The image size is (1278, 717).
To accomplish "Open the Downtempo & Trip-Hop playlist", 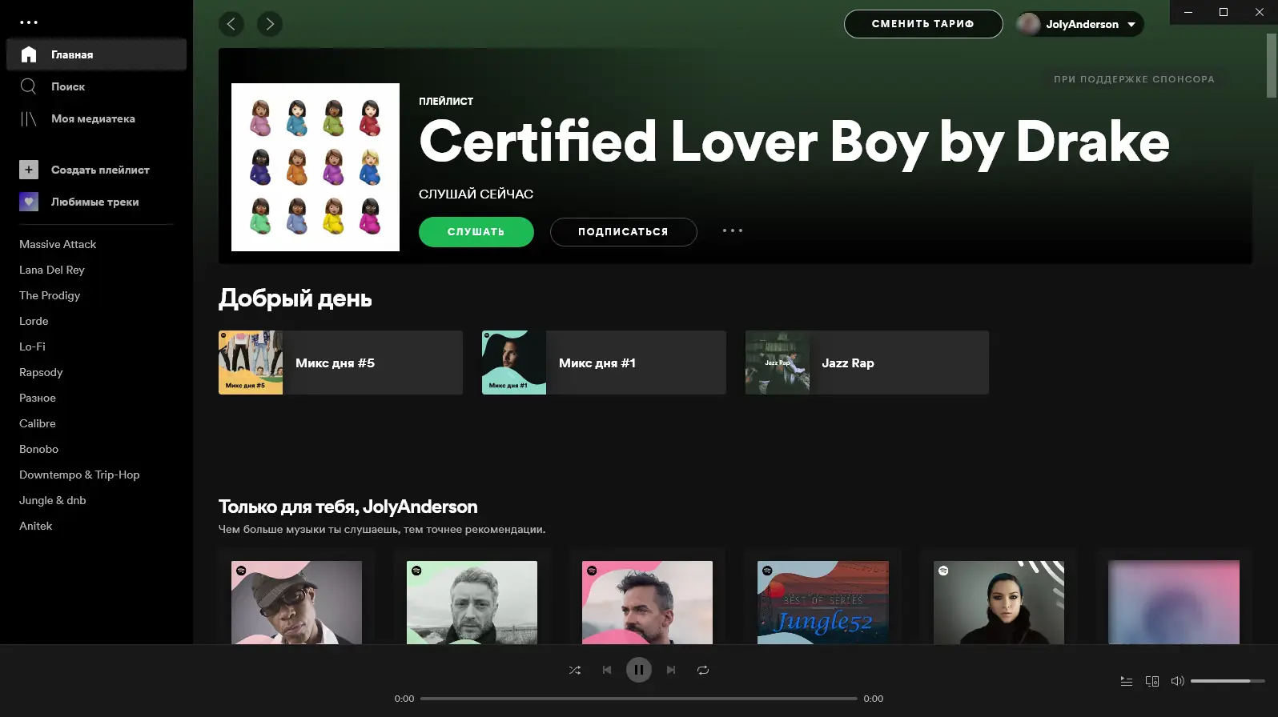I will (x=79, y=475).
